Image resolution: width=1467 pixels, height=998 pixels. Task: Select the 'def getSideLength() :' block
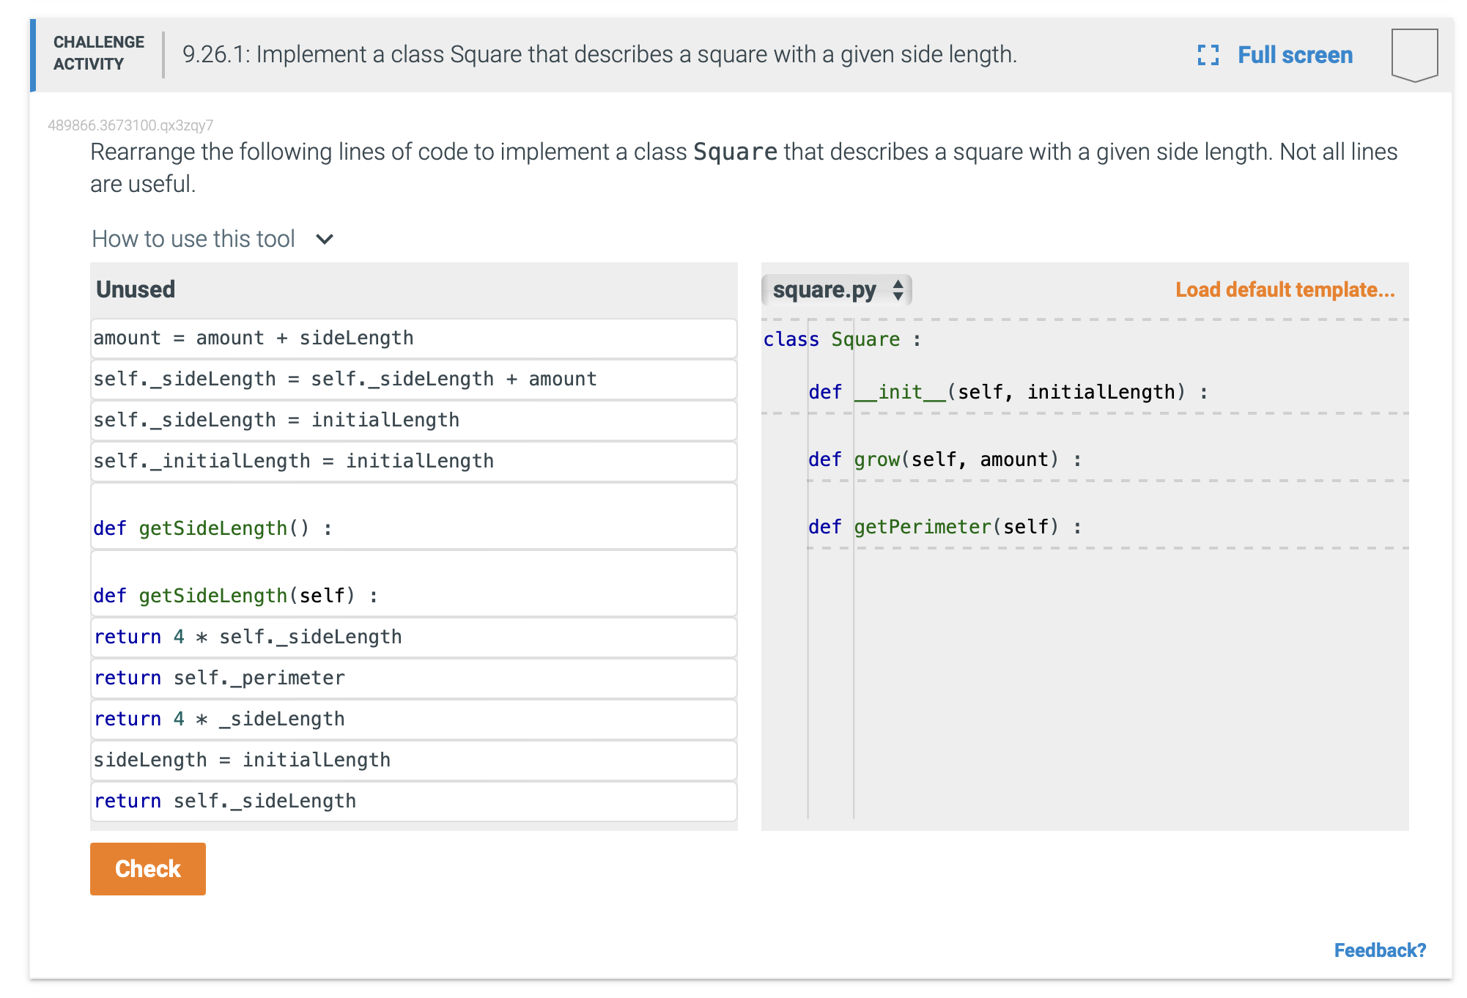point(413,517)
